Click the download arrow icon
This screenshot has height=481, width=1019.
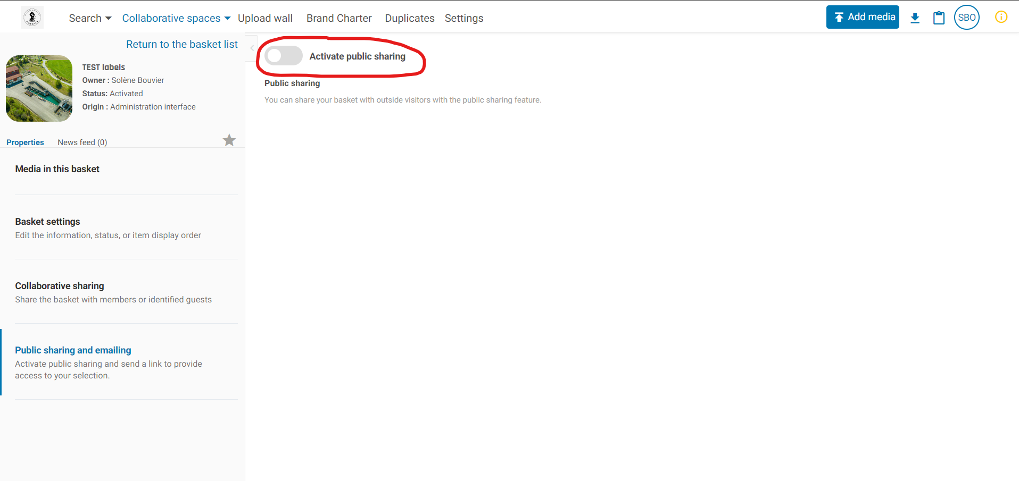pyautogui.click(x=915, y=18)
